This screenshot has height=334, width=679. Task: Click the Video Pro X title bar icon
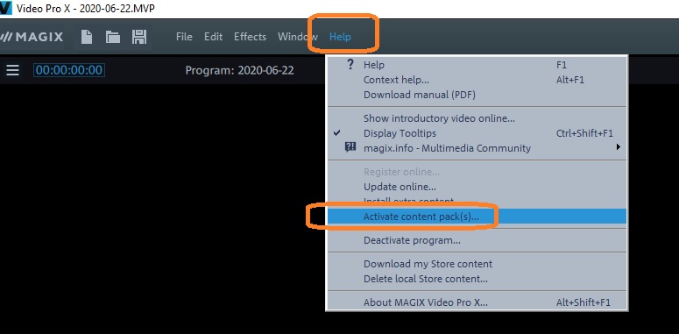pos(5,8)
